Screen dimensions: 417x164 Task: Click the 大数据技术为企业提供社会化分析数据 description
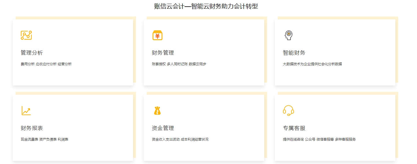pos(312,64)
